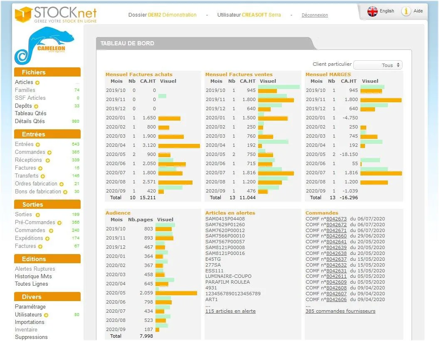Open order COMF n°8042660
The width and height of the screenshot is (439, 341).
click(337, 236)
